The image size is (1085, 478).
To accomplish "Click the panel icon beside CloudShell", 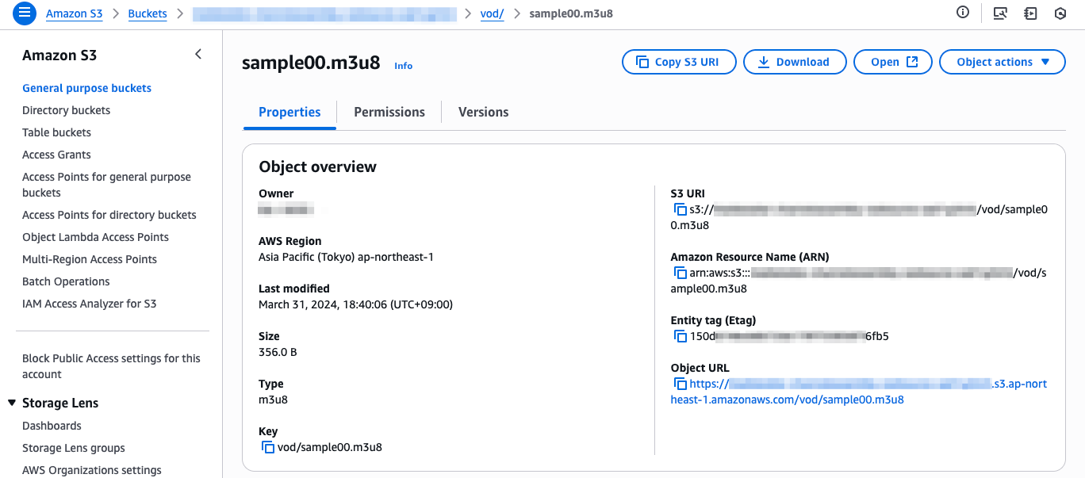I will coord(1030,13).
